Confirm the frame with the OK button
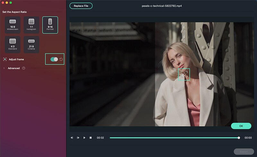257x157 pixels. point(241,126)
